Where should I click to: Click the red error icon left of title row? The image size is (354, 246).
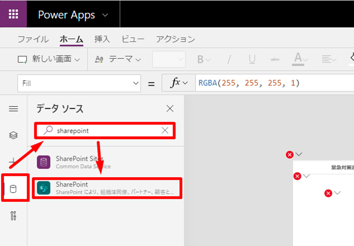point(297,176)
